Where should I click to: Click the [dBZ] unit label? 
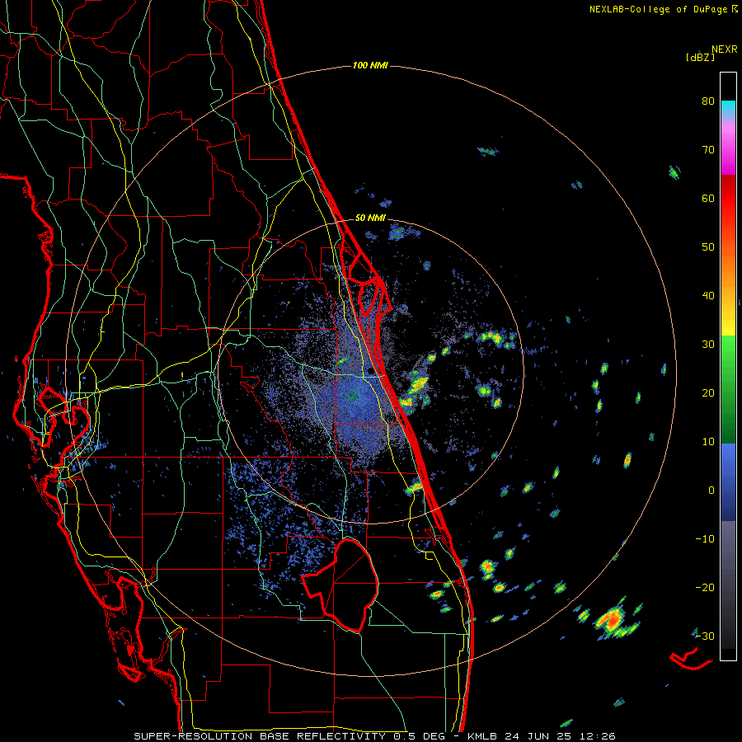click(700, 58)
